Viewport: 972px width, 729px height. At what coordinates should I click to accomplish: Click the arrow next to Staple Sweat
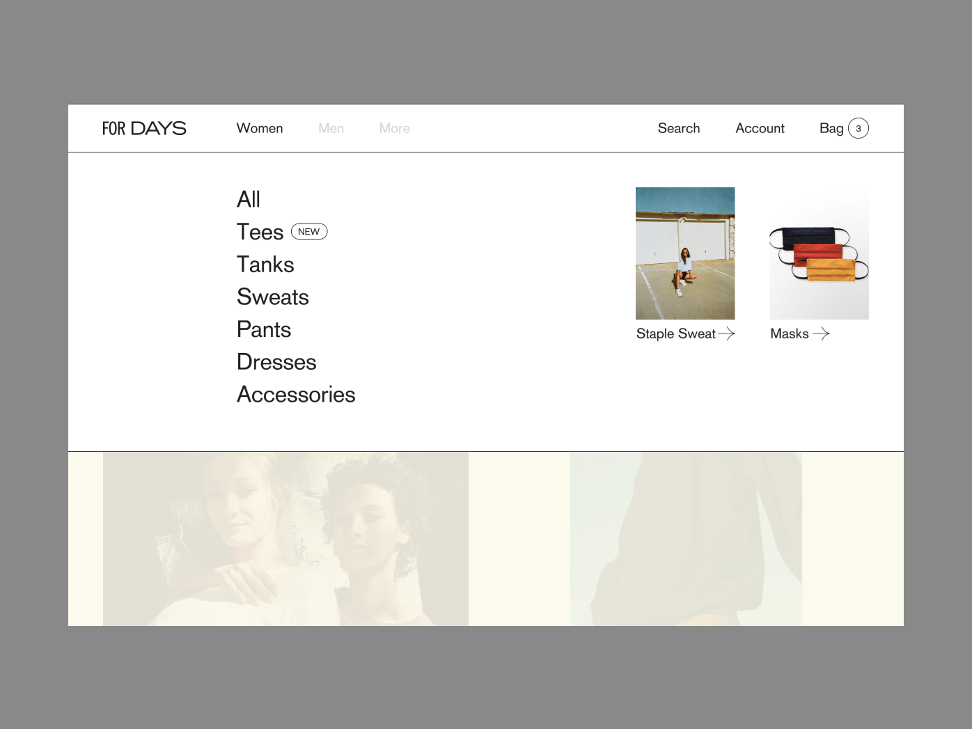click(x=726, y=334)
